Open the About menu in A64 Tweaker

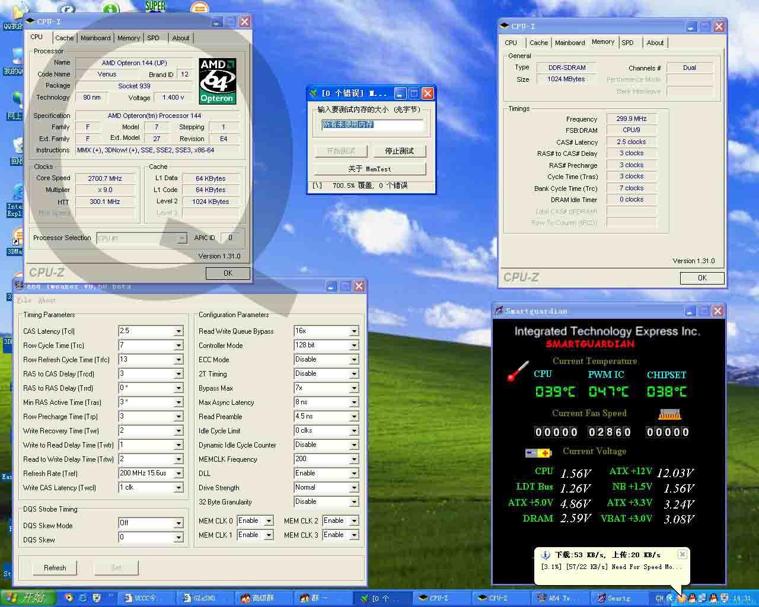point(47,301)
